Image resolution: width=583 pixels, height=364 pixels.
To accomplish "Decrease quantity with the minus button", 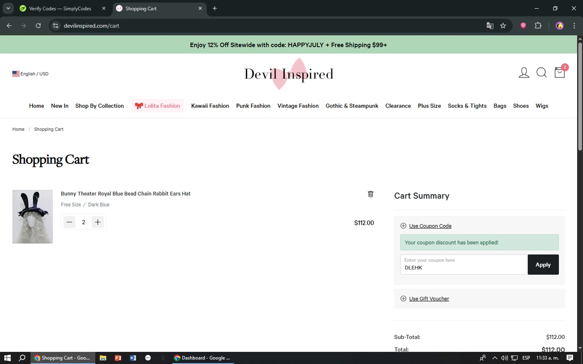I will tap(69, 222).
